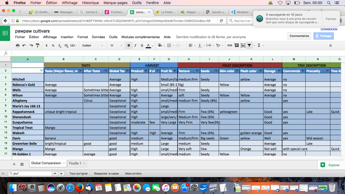This screenshot has height=194, width=345.
Task: Toggle bold formatting button
Action: pyautogui.click(x=129, y=45)
